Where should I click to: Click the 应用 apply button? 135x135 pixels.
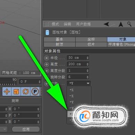26,129
